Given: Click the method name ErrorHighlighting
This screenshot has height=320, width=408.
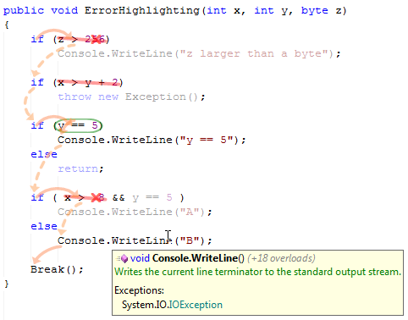Looking at the screenshot, I should [142, 11].
